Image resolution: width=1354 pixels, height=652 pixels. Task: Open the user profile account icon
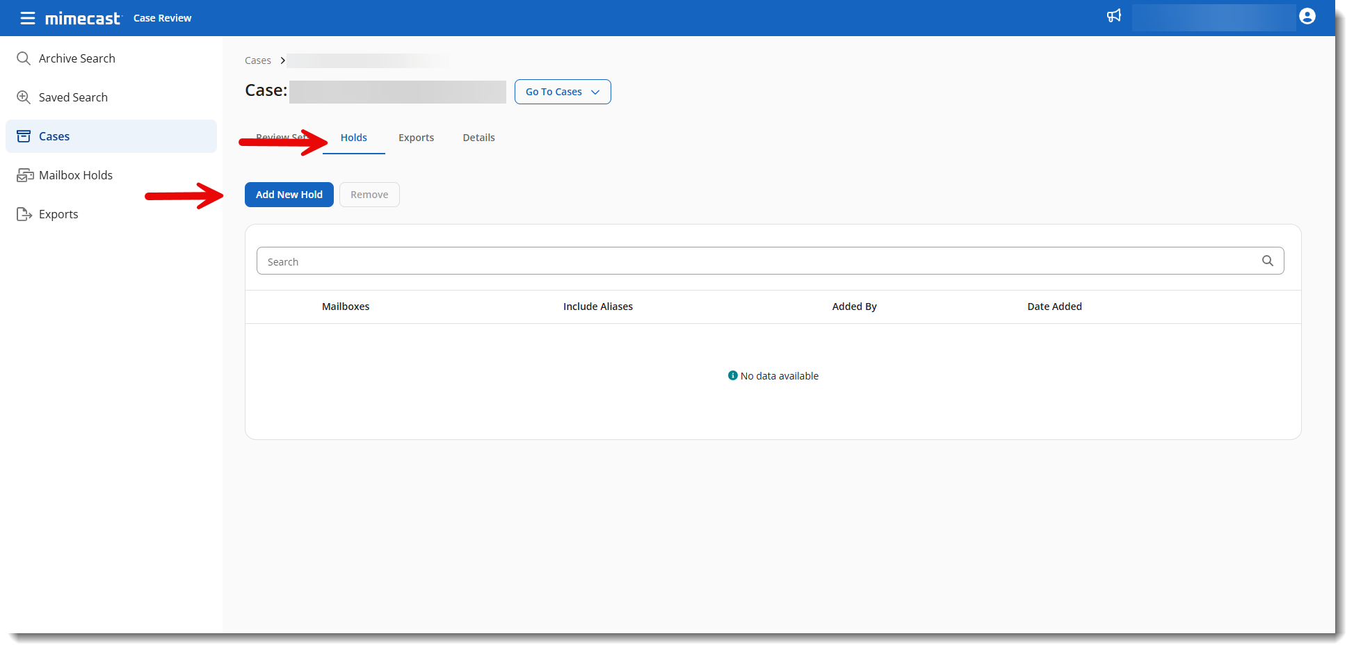tap(1307, 17)
